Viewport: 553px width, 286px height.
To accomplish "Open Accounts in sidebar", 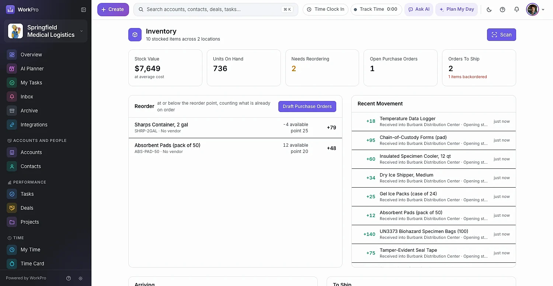I will point(46,152).
